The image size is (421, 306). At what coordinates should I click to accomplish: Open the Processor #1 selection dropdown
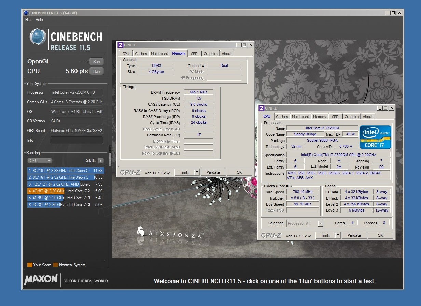(305, 223)
